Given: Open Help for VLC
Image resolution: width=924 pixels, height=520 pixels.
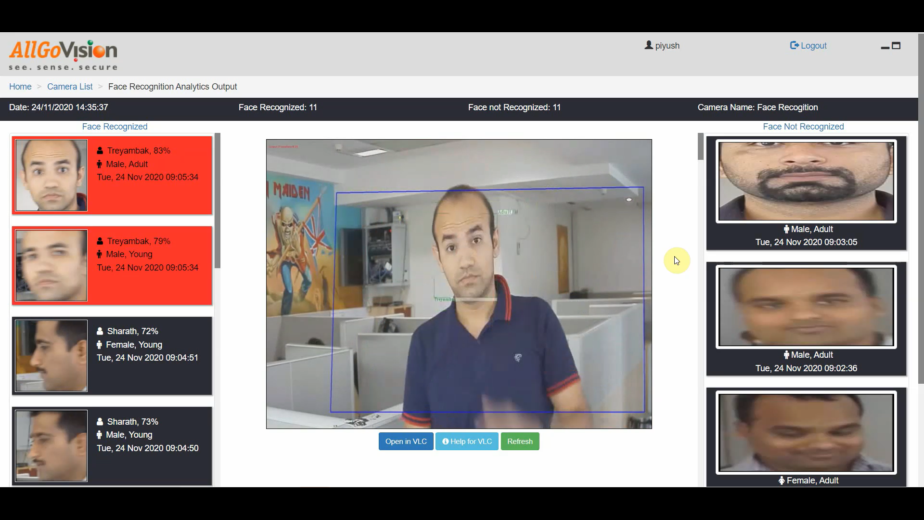Looking at the screenshot, I should click(467, 442).
